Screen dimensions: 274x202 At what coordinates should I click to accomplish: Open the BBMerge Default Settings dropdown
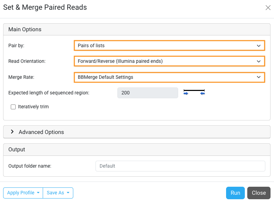(x=169, y=77)
